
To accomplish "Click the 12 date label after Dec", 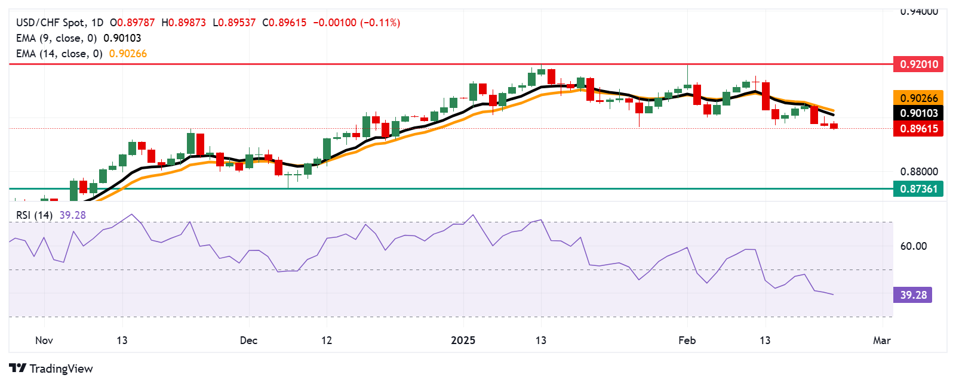I will pyautogui.click(x=327, y=340).
